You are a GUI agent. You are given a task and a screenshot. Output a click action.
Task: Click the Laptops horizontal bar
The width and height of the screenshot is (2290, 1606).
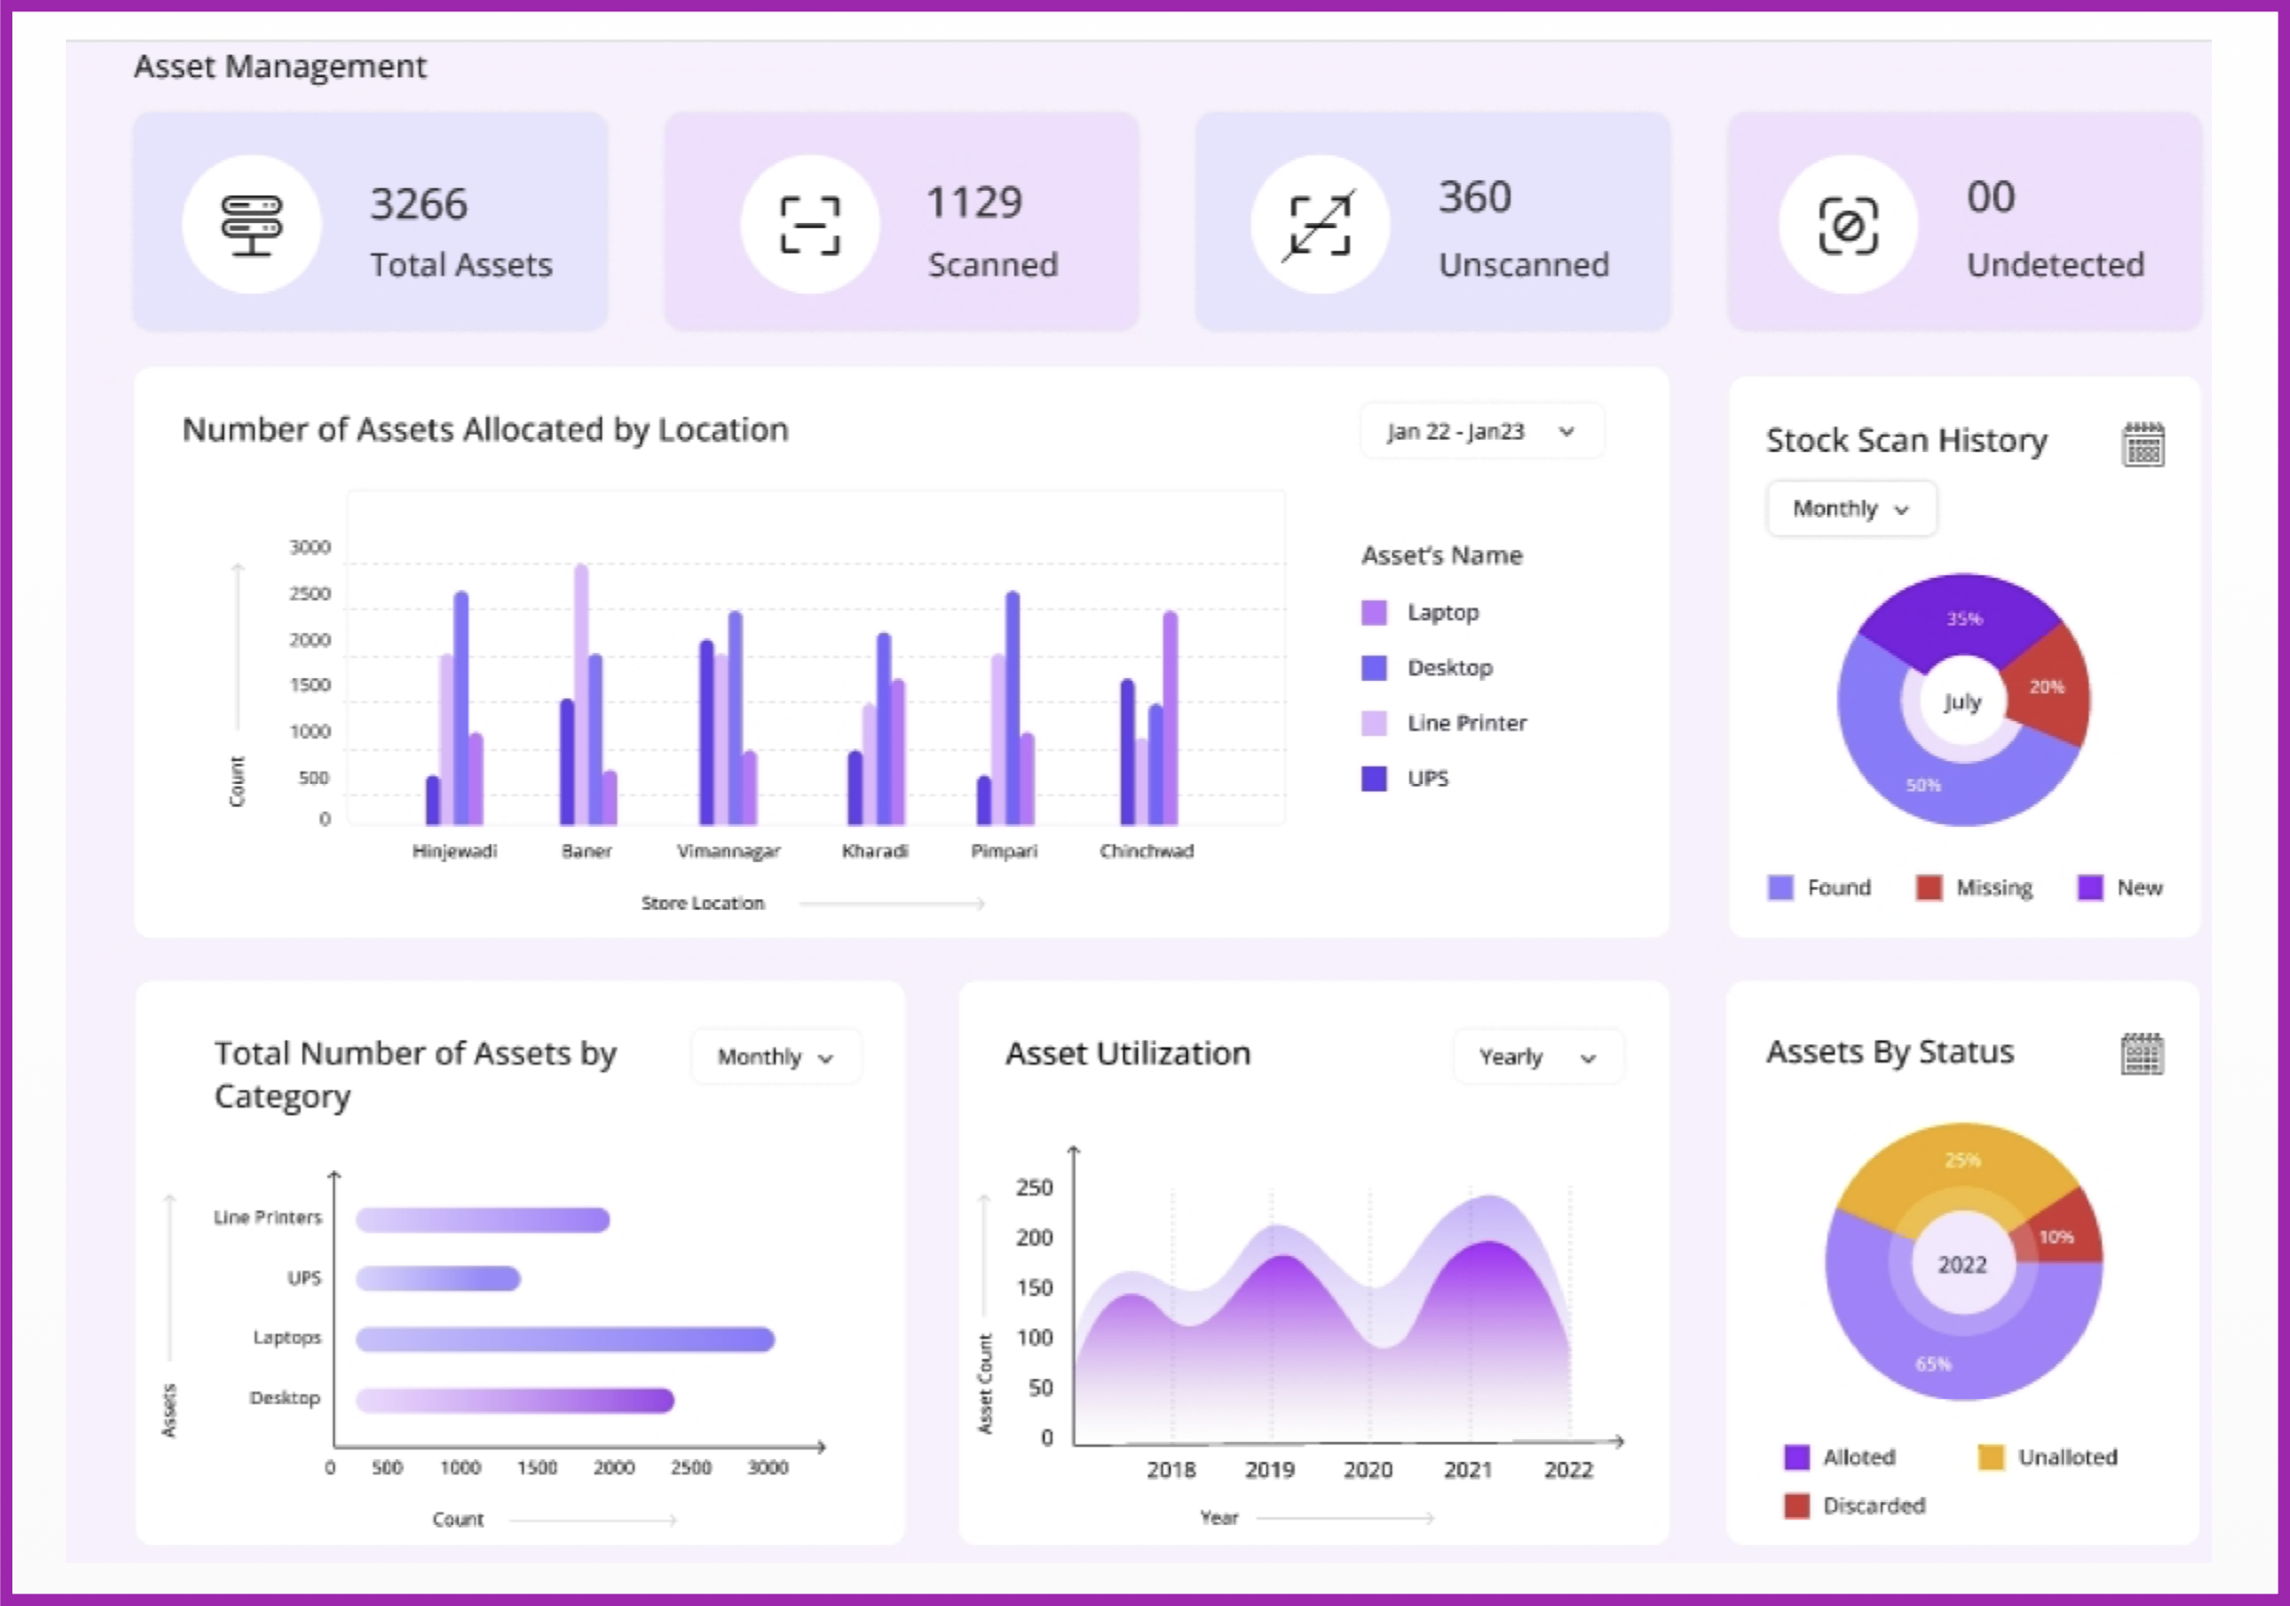(565, 1339)
